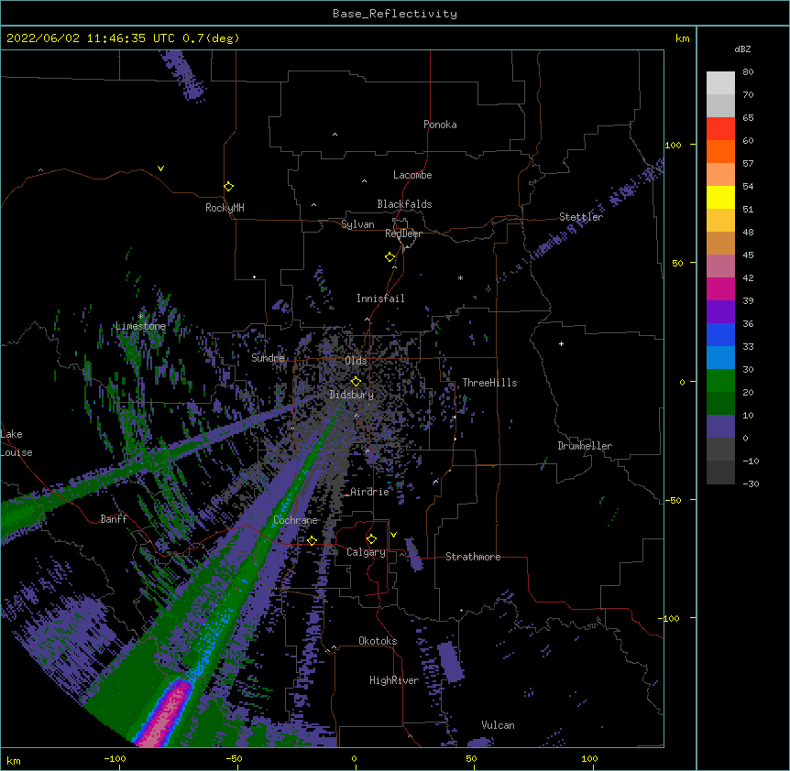
Task: Click the Blackfalds town label
Action: click(404, 204)
